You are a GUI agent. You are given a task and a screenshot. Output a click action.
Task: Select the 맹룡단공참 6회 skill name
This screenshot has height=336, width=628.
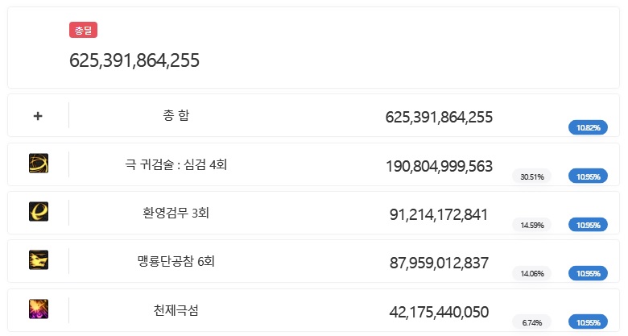pyautogui.click(x=176, y=261)
